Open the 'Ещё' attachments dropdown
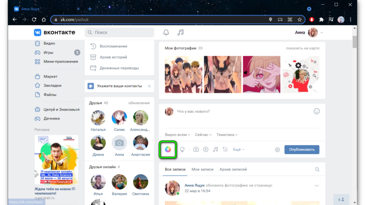 (x=239, y=150)
